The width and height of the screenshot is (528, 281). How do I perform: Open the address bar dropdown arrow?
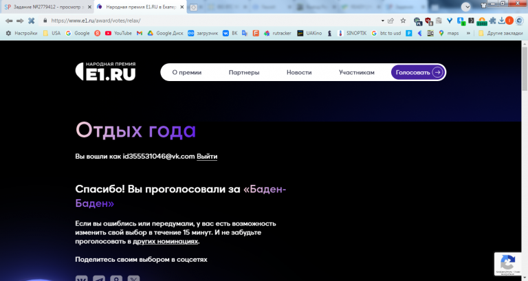383,21
